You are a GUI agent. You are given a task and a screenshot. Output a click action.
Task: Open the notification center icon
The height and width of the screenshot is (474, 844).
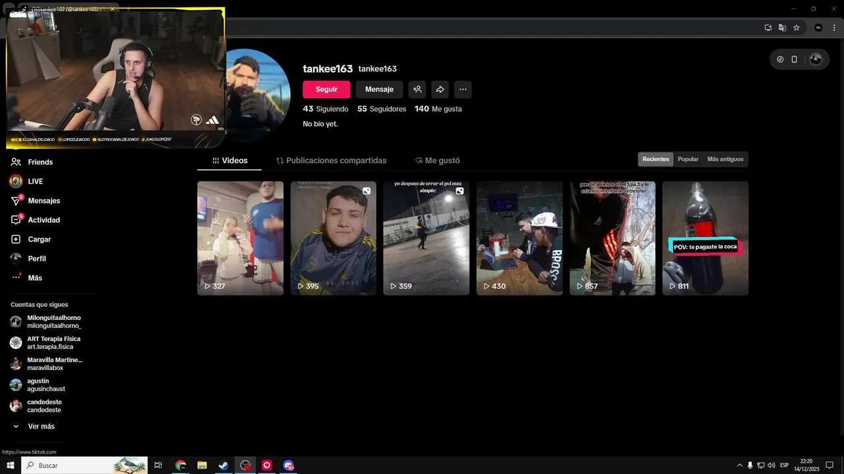point(829,465)
